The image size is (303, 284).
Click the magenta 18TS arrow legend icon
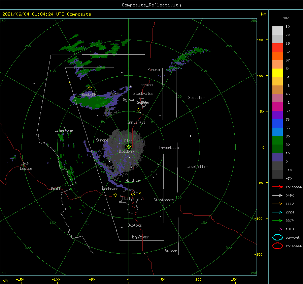point(277,229)
